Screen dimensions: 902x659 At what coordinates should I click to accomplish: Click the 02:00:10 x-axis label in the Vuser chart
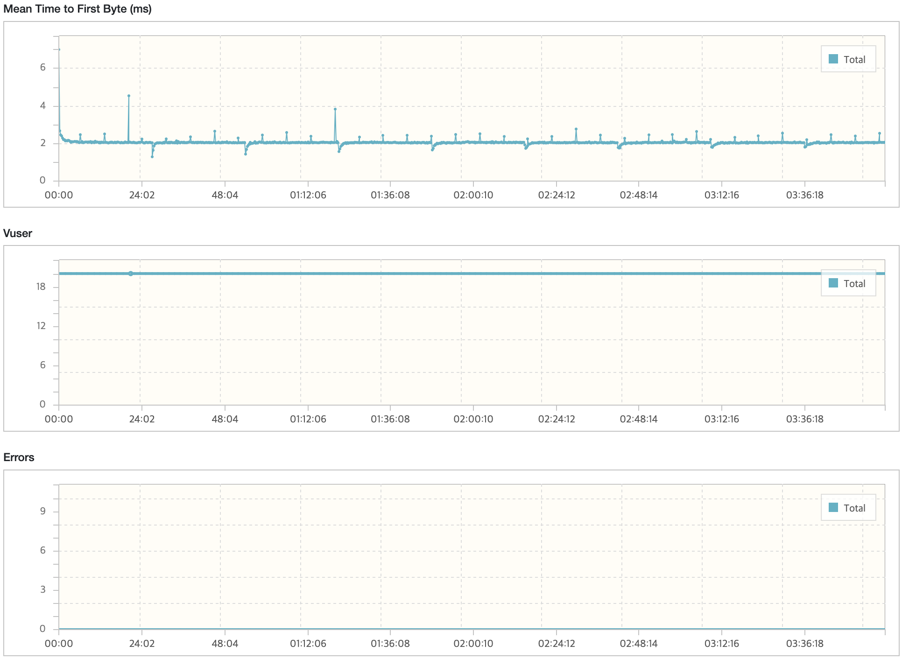473,419
